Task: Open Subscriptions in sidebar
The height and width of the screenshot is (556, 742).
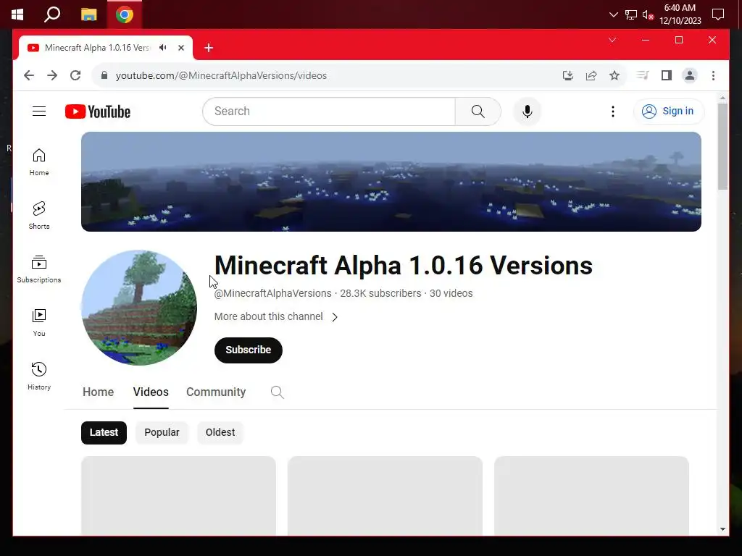Action: tap(39, 269)
